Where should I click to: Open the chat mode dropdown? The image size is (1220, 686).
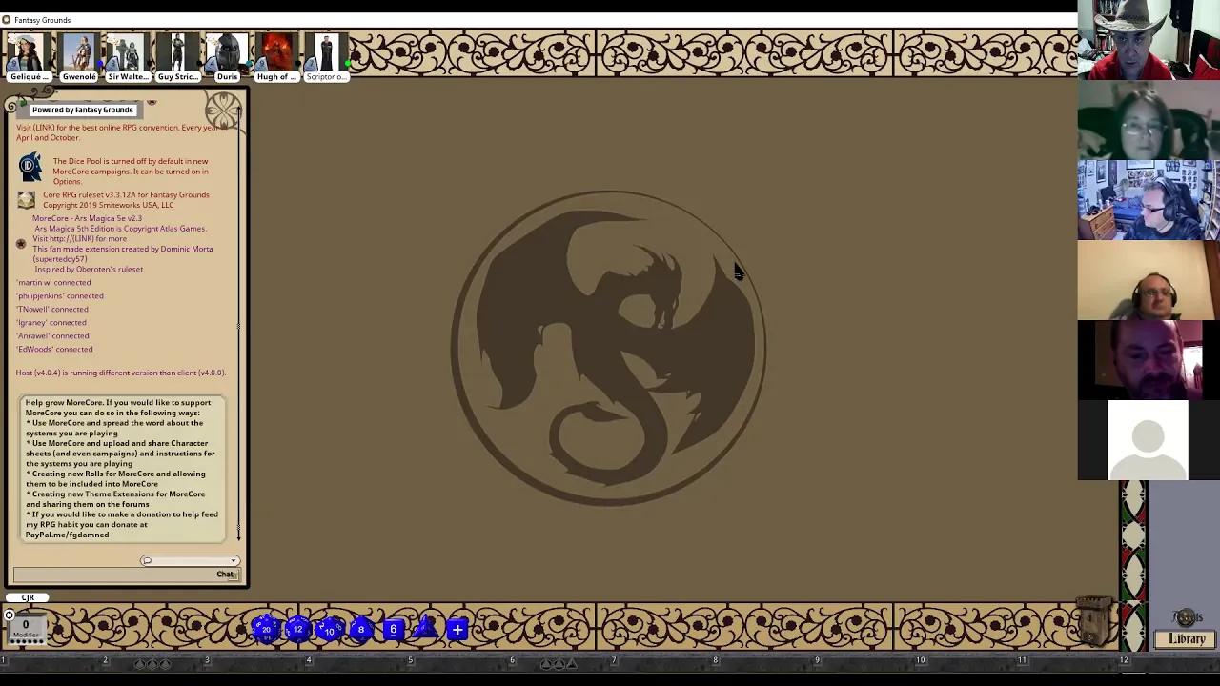190,561
